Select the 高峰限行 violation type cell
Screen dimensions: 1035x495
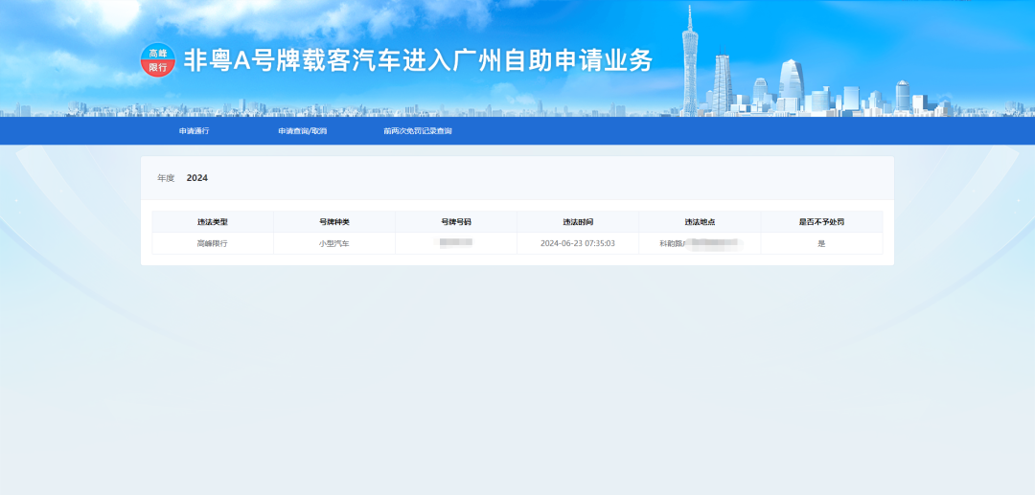click(x=212, y=244)
